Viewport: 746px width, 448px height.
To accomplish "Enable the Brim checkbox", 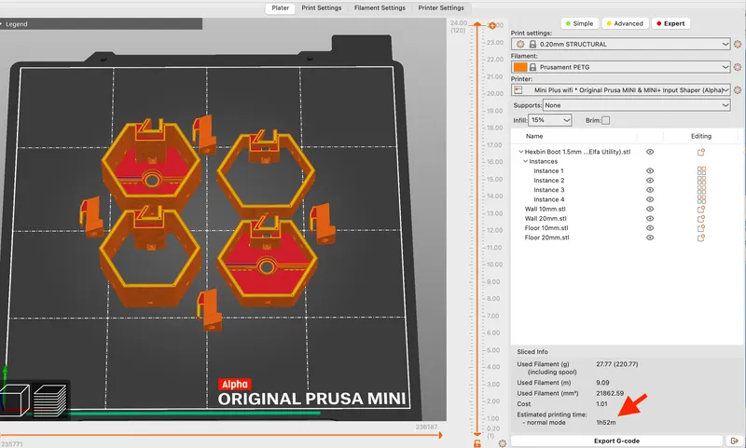I will click(x=605, y=120).
